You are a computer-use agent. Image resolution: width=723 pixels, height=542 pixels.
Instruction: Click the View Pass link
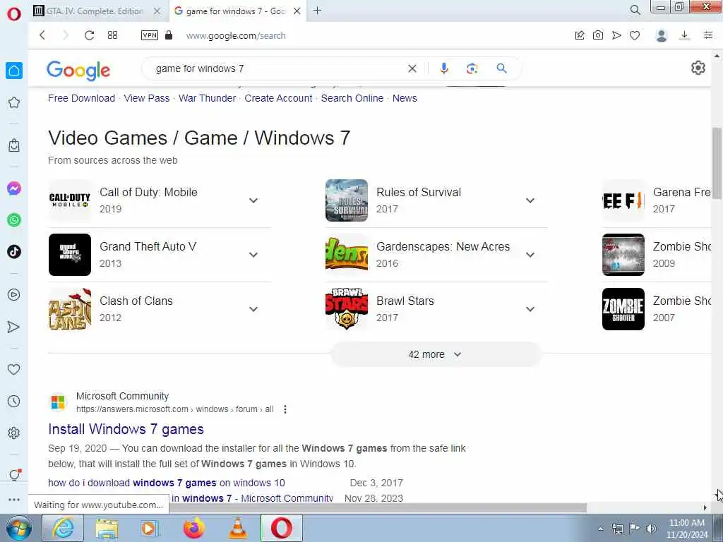coord(147,98)
